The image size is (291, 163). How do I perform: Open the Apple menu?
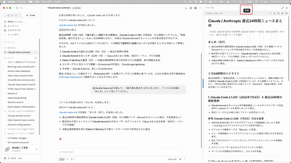point(4,2)
